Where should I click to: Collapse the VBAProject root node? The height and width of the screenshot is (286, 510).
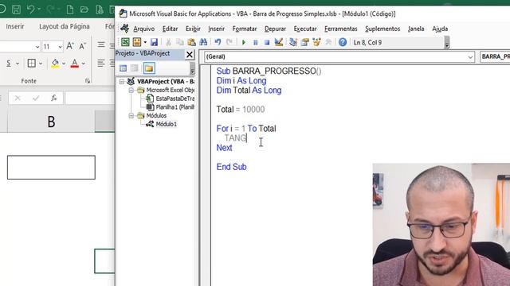point(122,81)
